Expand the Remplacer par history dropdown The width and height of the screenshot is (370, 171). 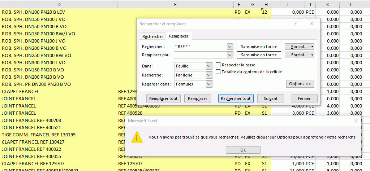230,55
